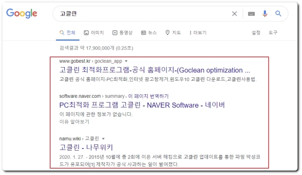Clear the search query with X icon
This screenshot has width=302, height=175.
click(234, 14)
